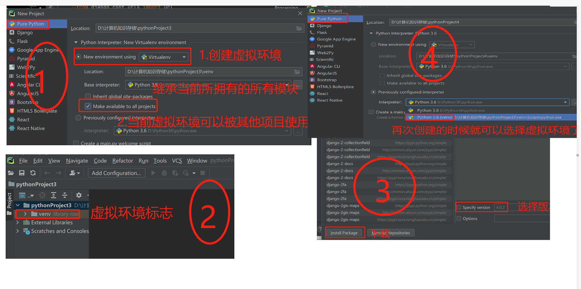Pick Django in the pythonProject4 New Project dialog
The height and width of the screenshot is (289, 581).
pos(324,25)
